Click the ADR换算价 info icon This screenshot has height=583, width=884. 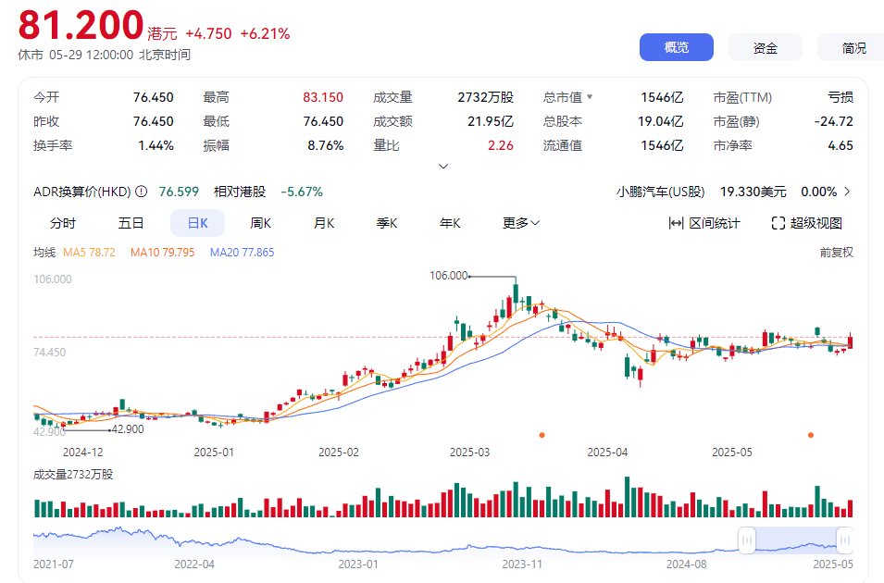tap(142, 192)
